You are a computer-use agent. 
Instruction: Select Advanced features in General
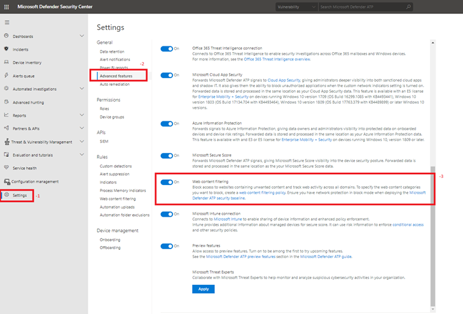coord(116,76)
